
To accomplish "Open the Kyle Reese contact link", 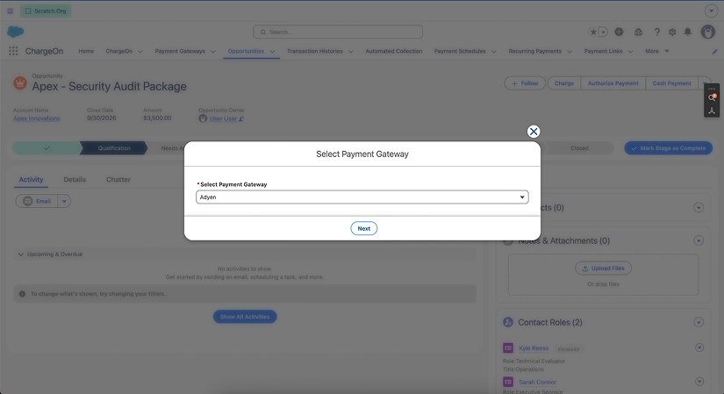I will [x=534, y=348].
